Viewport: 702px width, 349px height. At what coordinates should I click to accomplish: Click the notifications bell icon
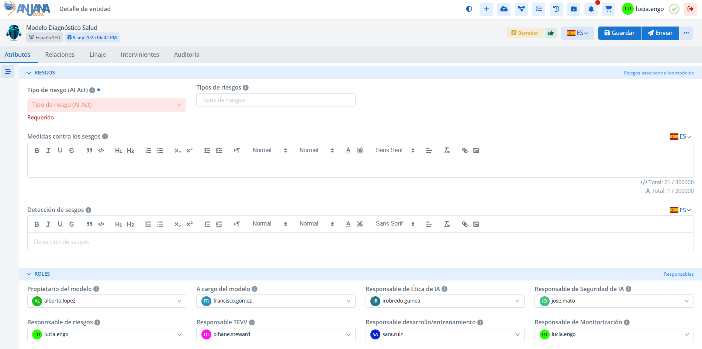point(591,9)
